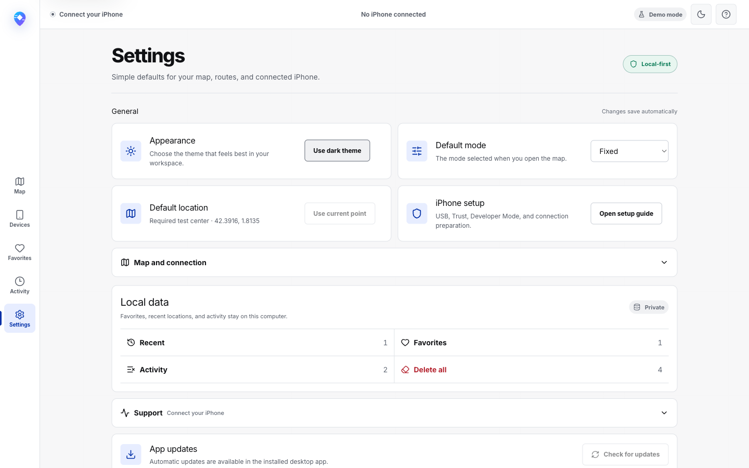This screenshot has height=468, width=749.
Task: Click the Demo mode badge
Action: [660, 15]
